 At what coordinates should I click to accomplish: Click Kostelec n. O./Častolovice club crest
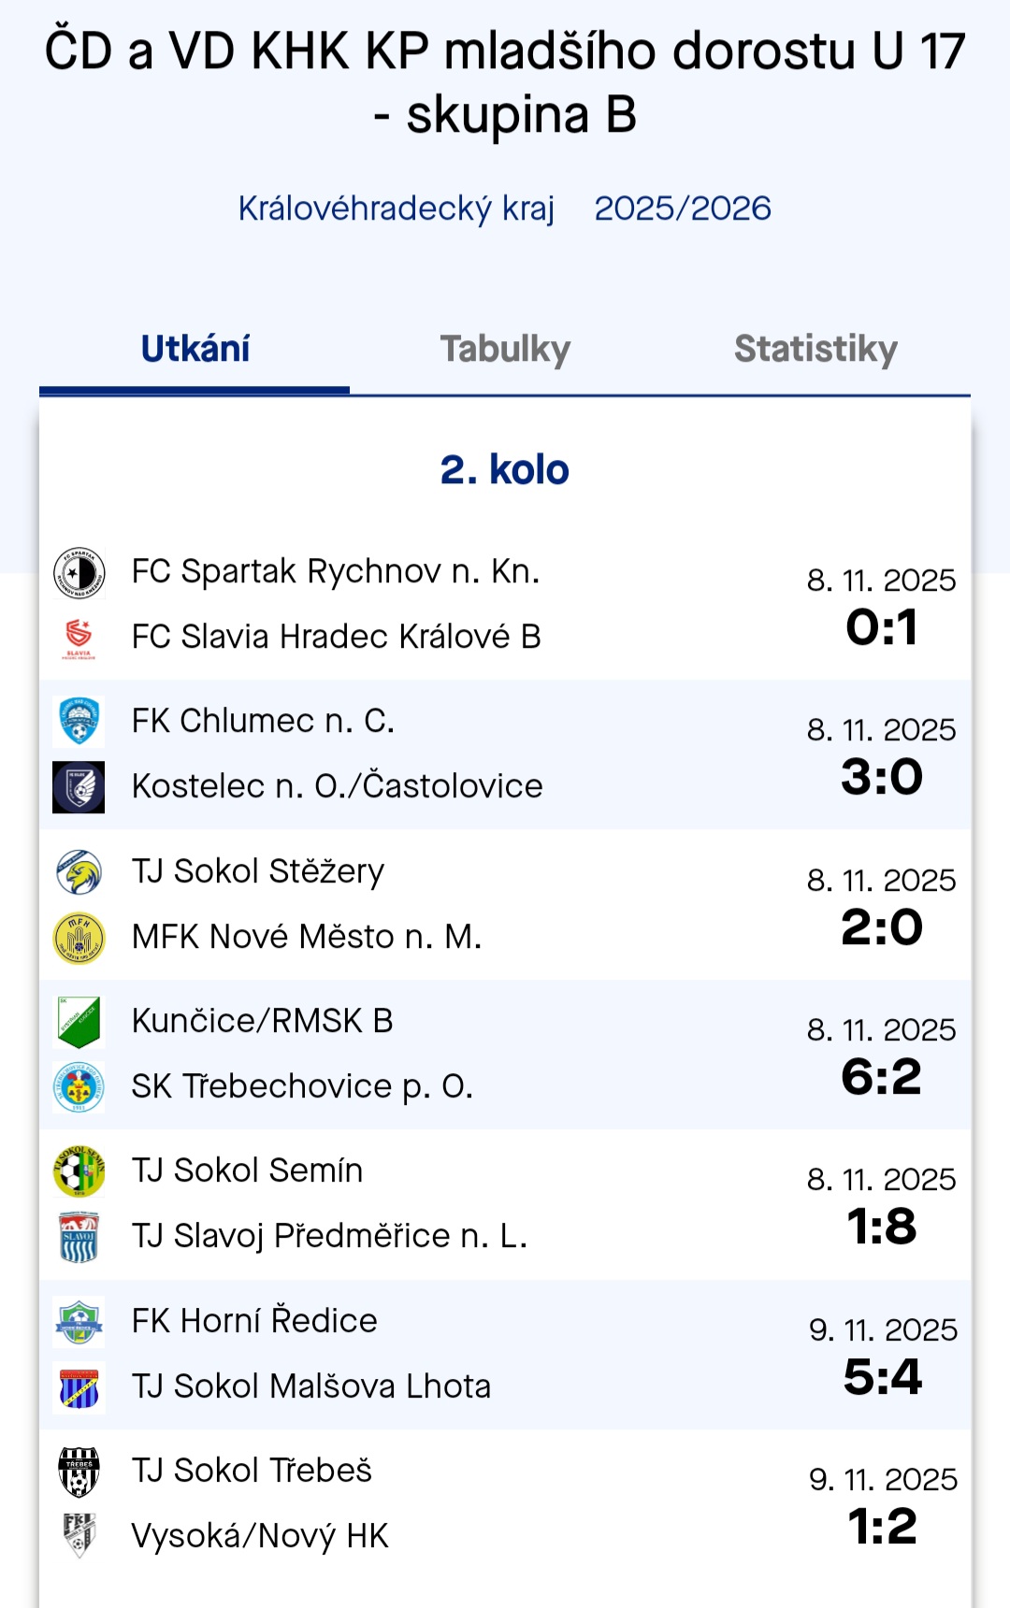[79, 787]
